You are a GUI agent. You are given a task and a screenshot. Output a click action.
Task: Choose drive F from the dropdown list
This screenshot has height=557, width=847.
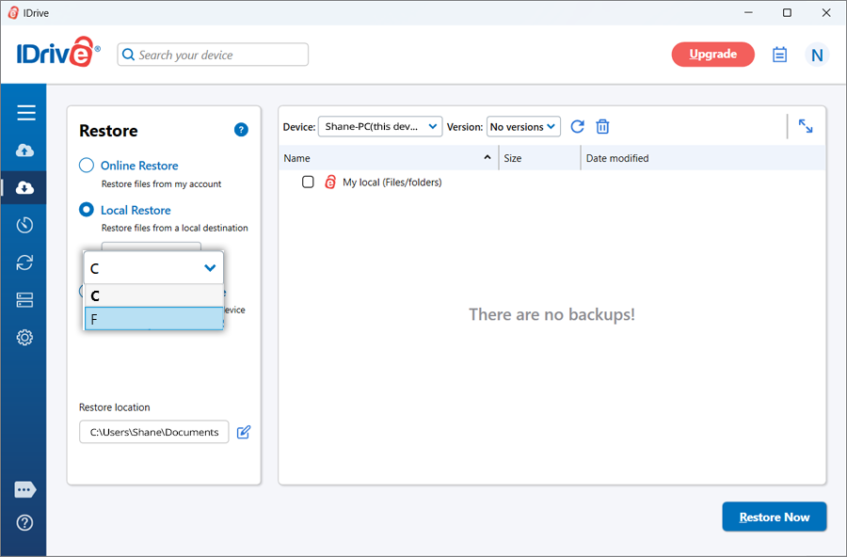point(153,320)
